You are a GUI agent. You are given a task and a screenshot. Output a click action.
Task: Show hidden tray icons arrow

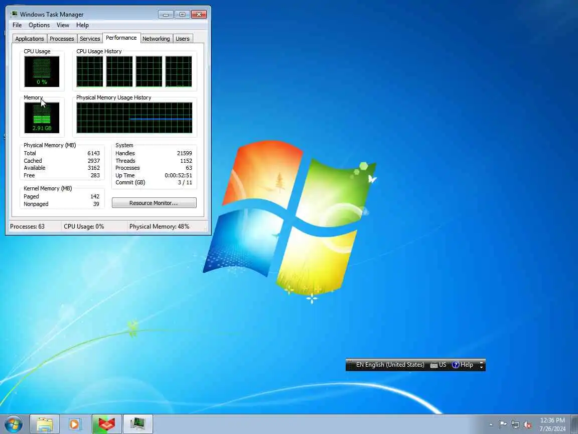491,424
